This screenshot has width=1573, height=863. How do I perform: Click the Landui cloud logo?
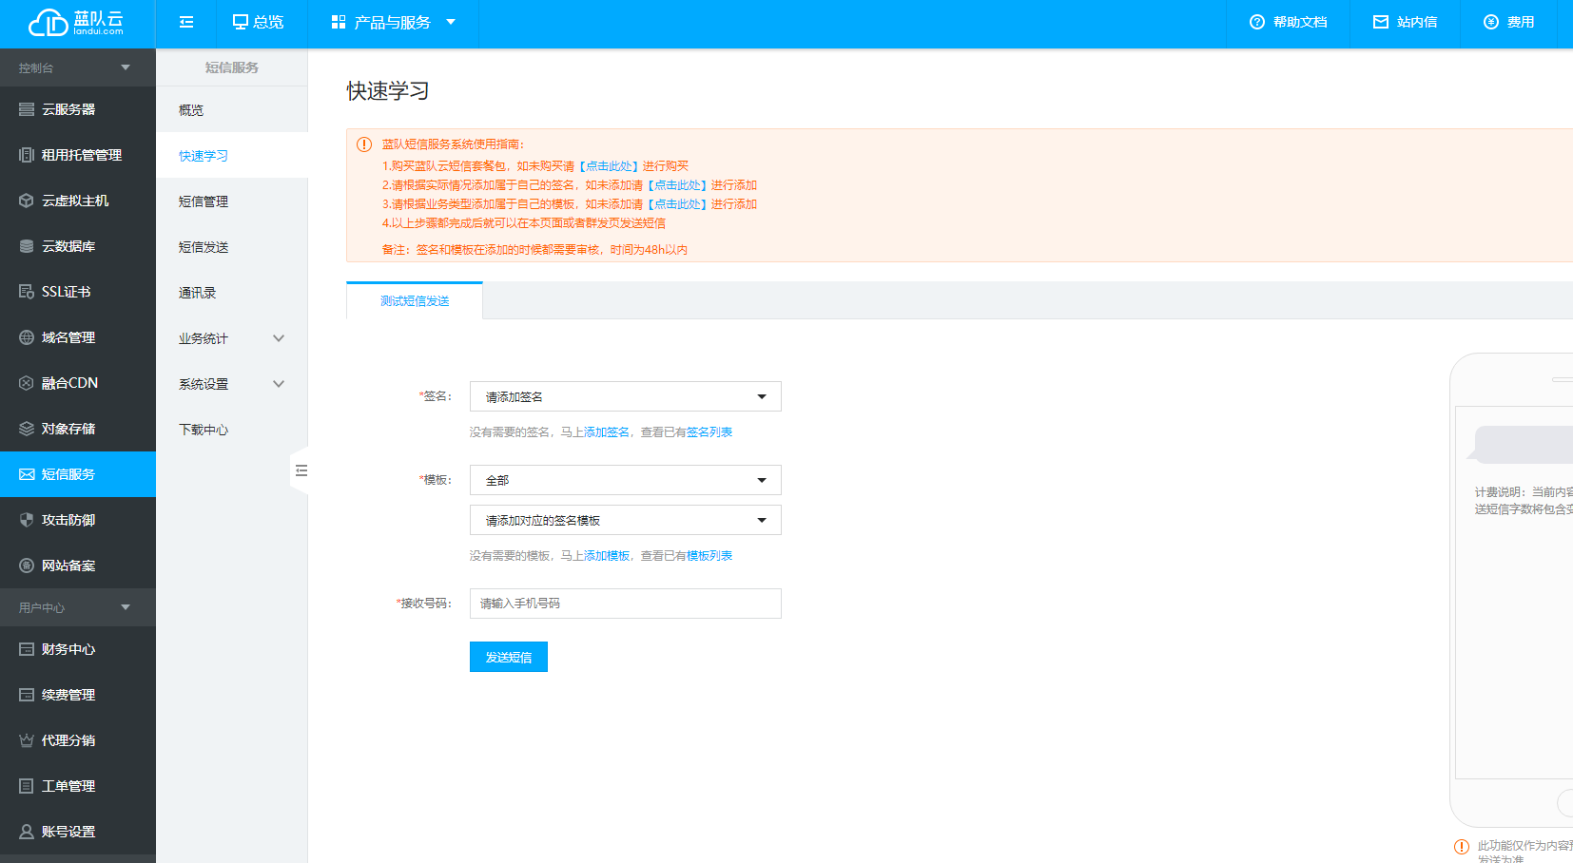(x=76, y=23)
